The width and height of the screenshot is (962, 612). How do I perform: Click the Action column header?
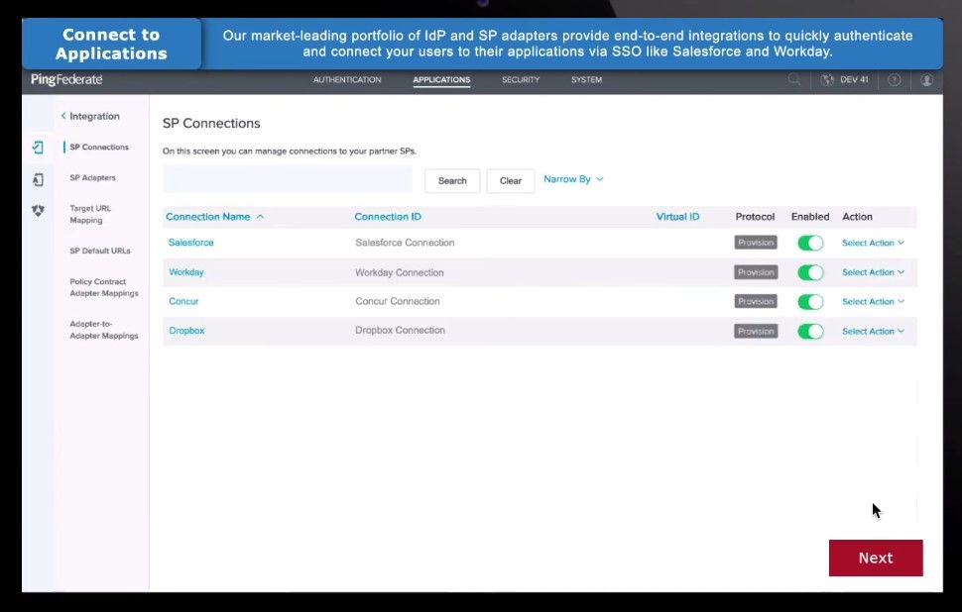point(857,217)
